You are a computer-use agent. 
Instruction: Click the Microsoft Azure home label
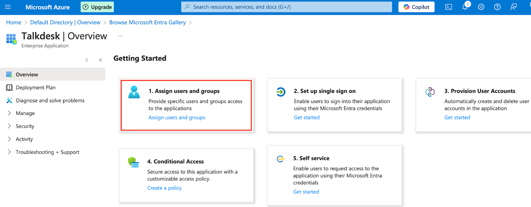pos(47,7)
